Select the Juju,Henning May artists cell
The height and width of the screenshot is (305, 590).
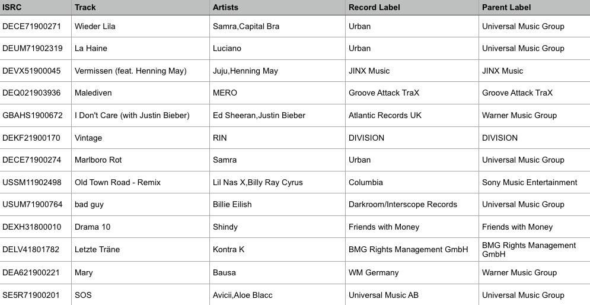245,71
